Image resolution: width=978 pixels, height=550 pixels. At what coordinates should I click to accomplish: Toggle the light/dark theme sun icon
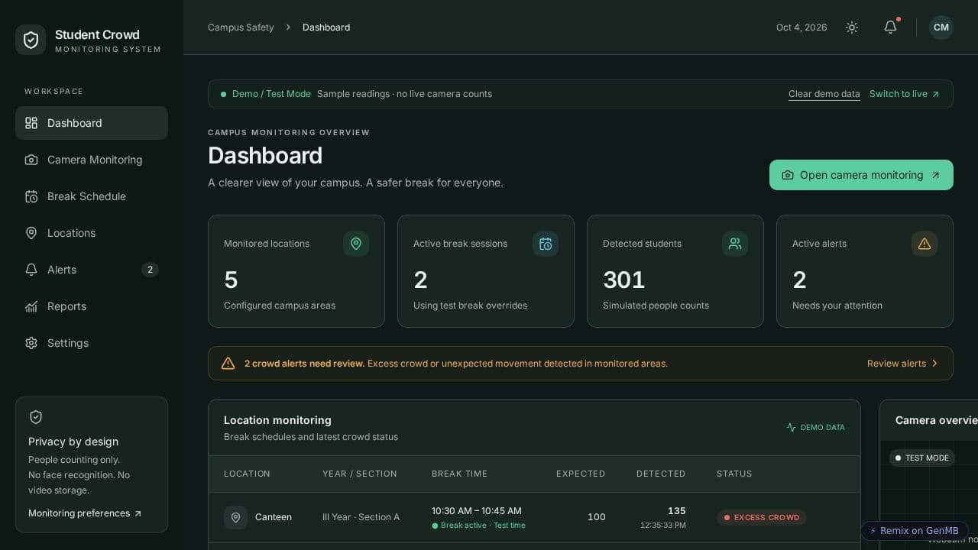(852, 27)
